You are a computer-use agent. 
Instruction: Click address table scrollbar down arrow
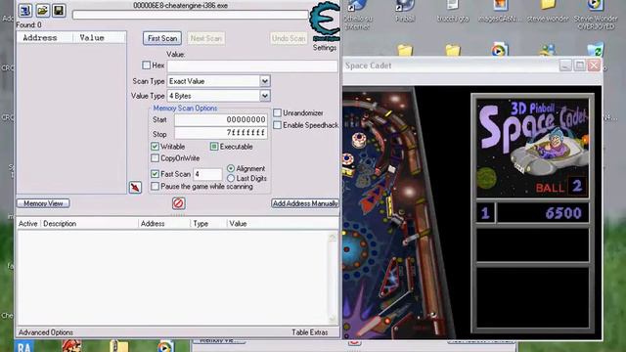333,319
